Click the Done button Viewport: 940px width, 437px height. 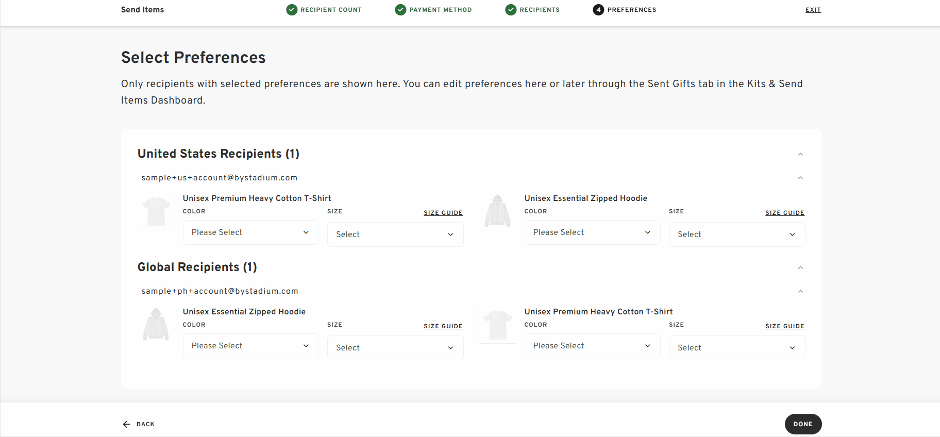click(803, 424)
